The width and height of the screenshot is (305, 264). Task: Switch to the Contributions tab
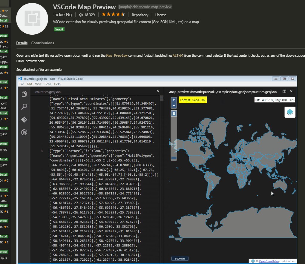pyautogui.click(x=43, y=43)
